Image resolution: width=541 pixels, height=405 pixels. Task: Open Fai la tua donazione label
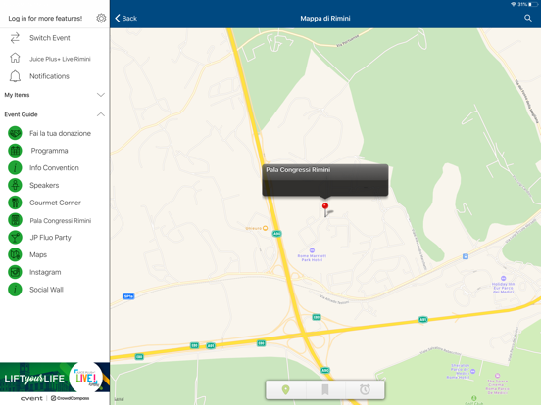pyautogui.click(x=60, y=133)
